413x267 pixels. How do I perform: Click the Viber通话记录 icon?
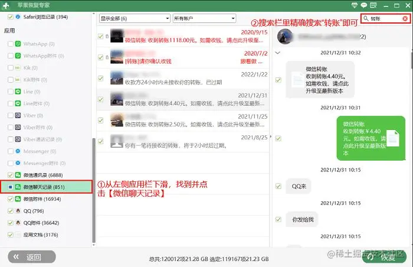[18, 139]
